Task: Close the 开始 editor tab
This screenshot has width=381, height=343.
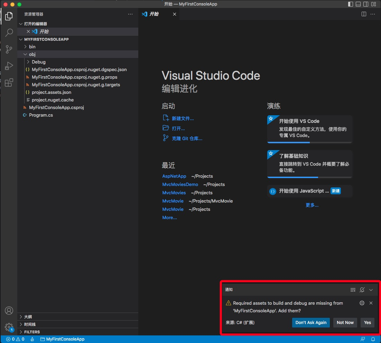Action: click(x=175, y=14)
